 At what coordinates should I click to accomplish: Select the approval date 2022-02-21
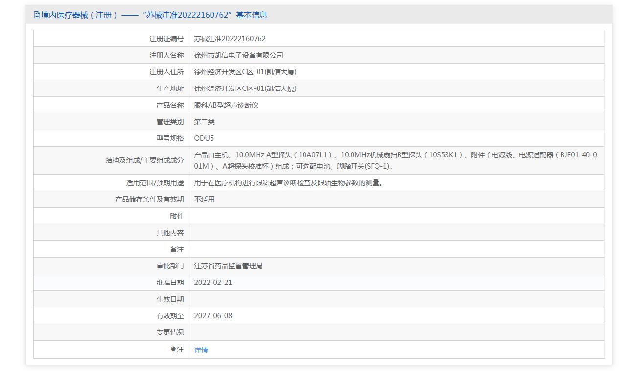(x=213, y=283)
